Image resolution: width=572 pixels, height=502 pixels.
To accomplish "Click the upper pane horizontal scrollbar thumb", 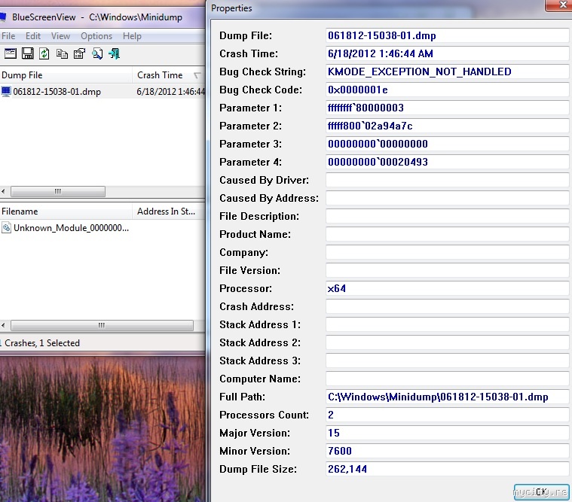I will coord(58,191).
